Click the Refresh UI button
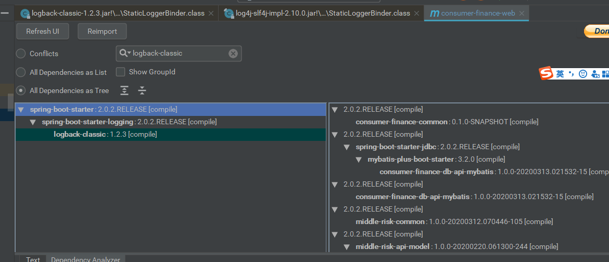Viewport: 609px width, 262px height. tap(43, 31)
